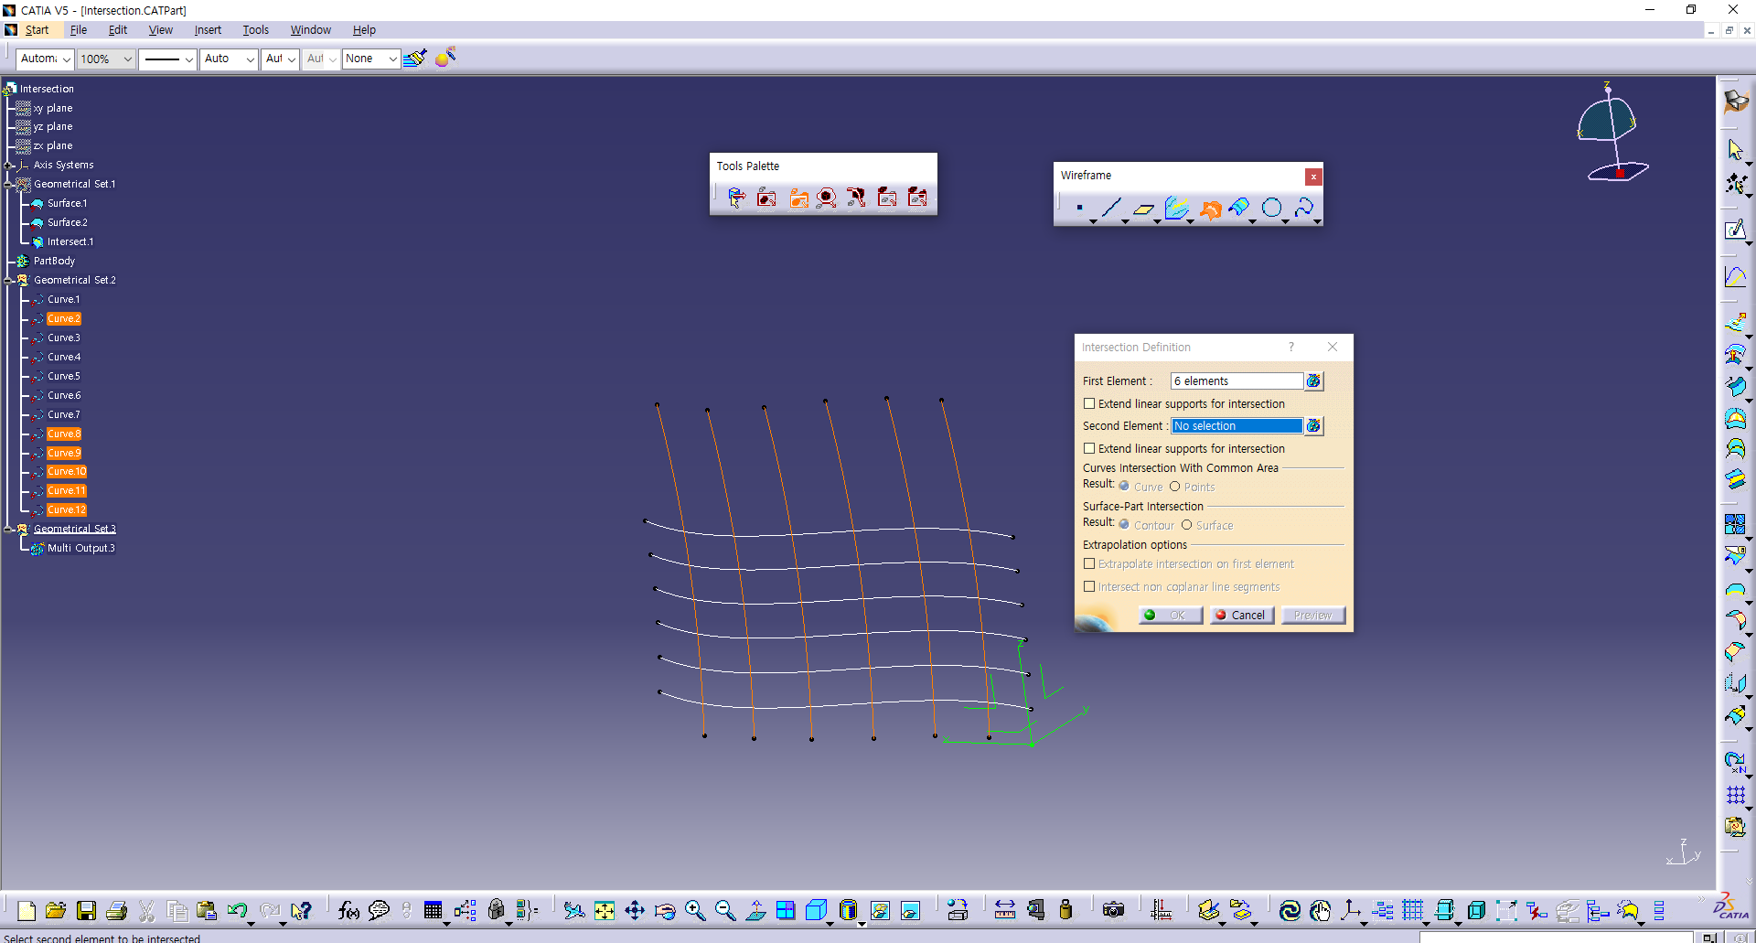This screenshot has width=1756, height=943.
Task: Select the Curve result radio button
Action: [1124, 487]
